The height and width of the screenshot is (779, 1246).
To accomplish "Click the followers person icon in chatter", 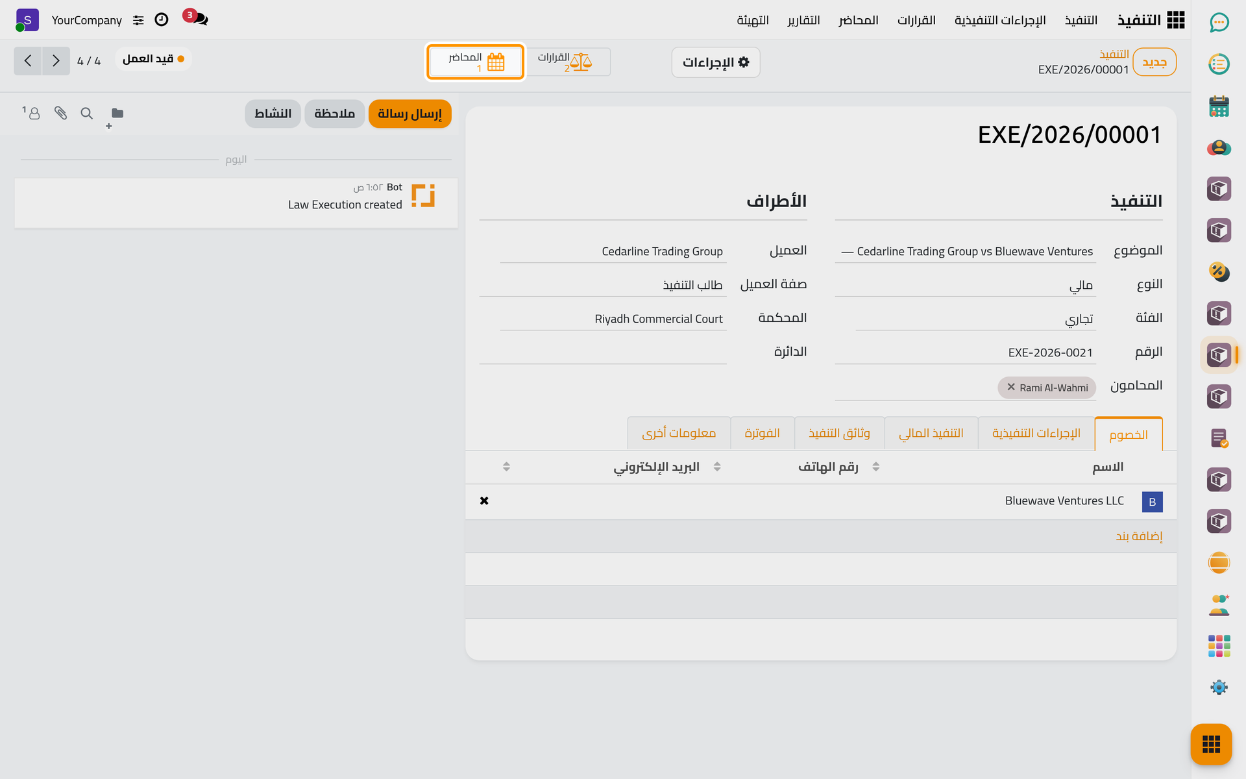I will pos(31,114).
